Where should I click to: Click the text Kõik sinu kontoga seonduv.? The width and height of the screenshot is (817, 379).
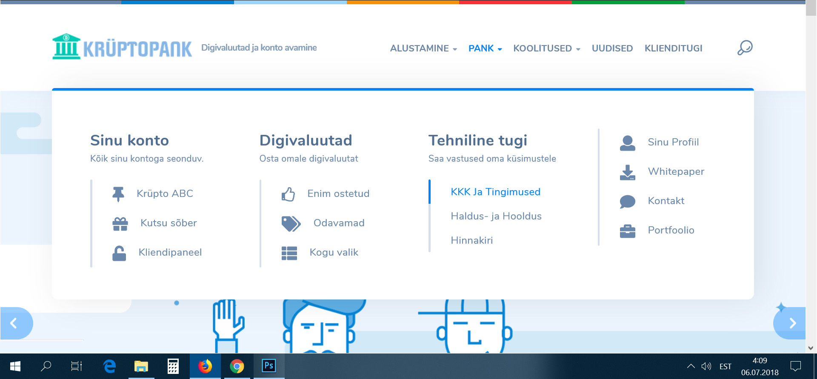(x=147, y=159)
